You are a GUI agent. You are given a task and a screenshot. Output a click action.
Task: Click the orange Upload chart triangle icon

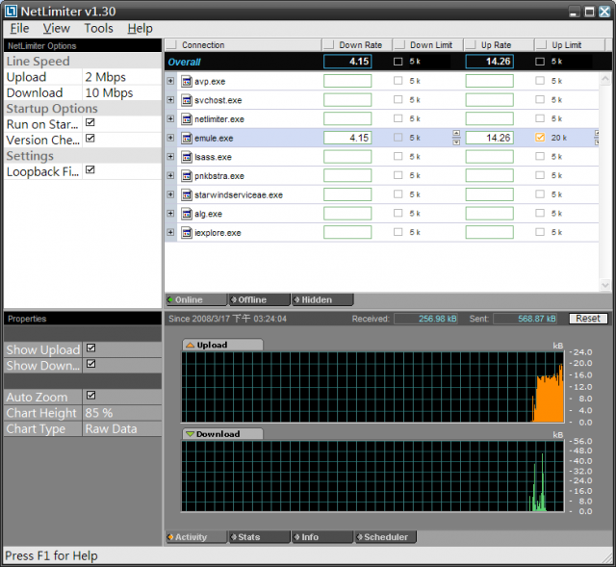[191, 345]
